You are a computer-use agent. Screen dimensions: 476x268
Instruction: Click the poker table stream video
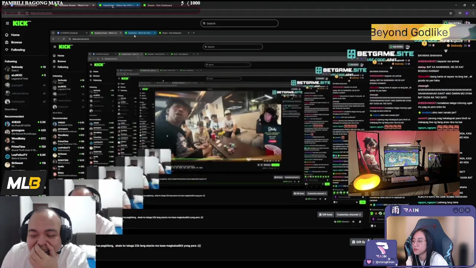[x=218, y=127]
